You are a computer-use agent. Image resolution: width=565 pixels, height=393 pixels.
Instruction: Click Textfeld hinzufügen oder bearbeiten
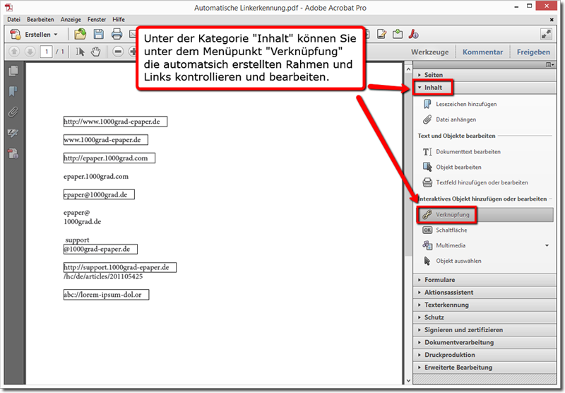pyautogui.click(x=482, y=183)
